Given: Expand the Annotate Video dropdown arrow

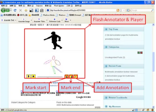Looking at the screenshot, I should point(47,20).
